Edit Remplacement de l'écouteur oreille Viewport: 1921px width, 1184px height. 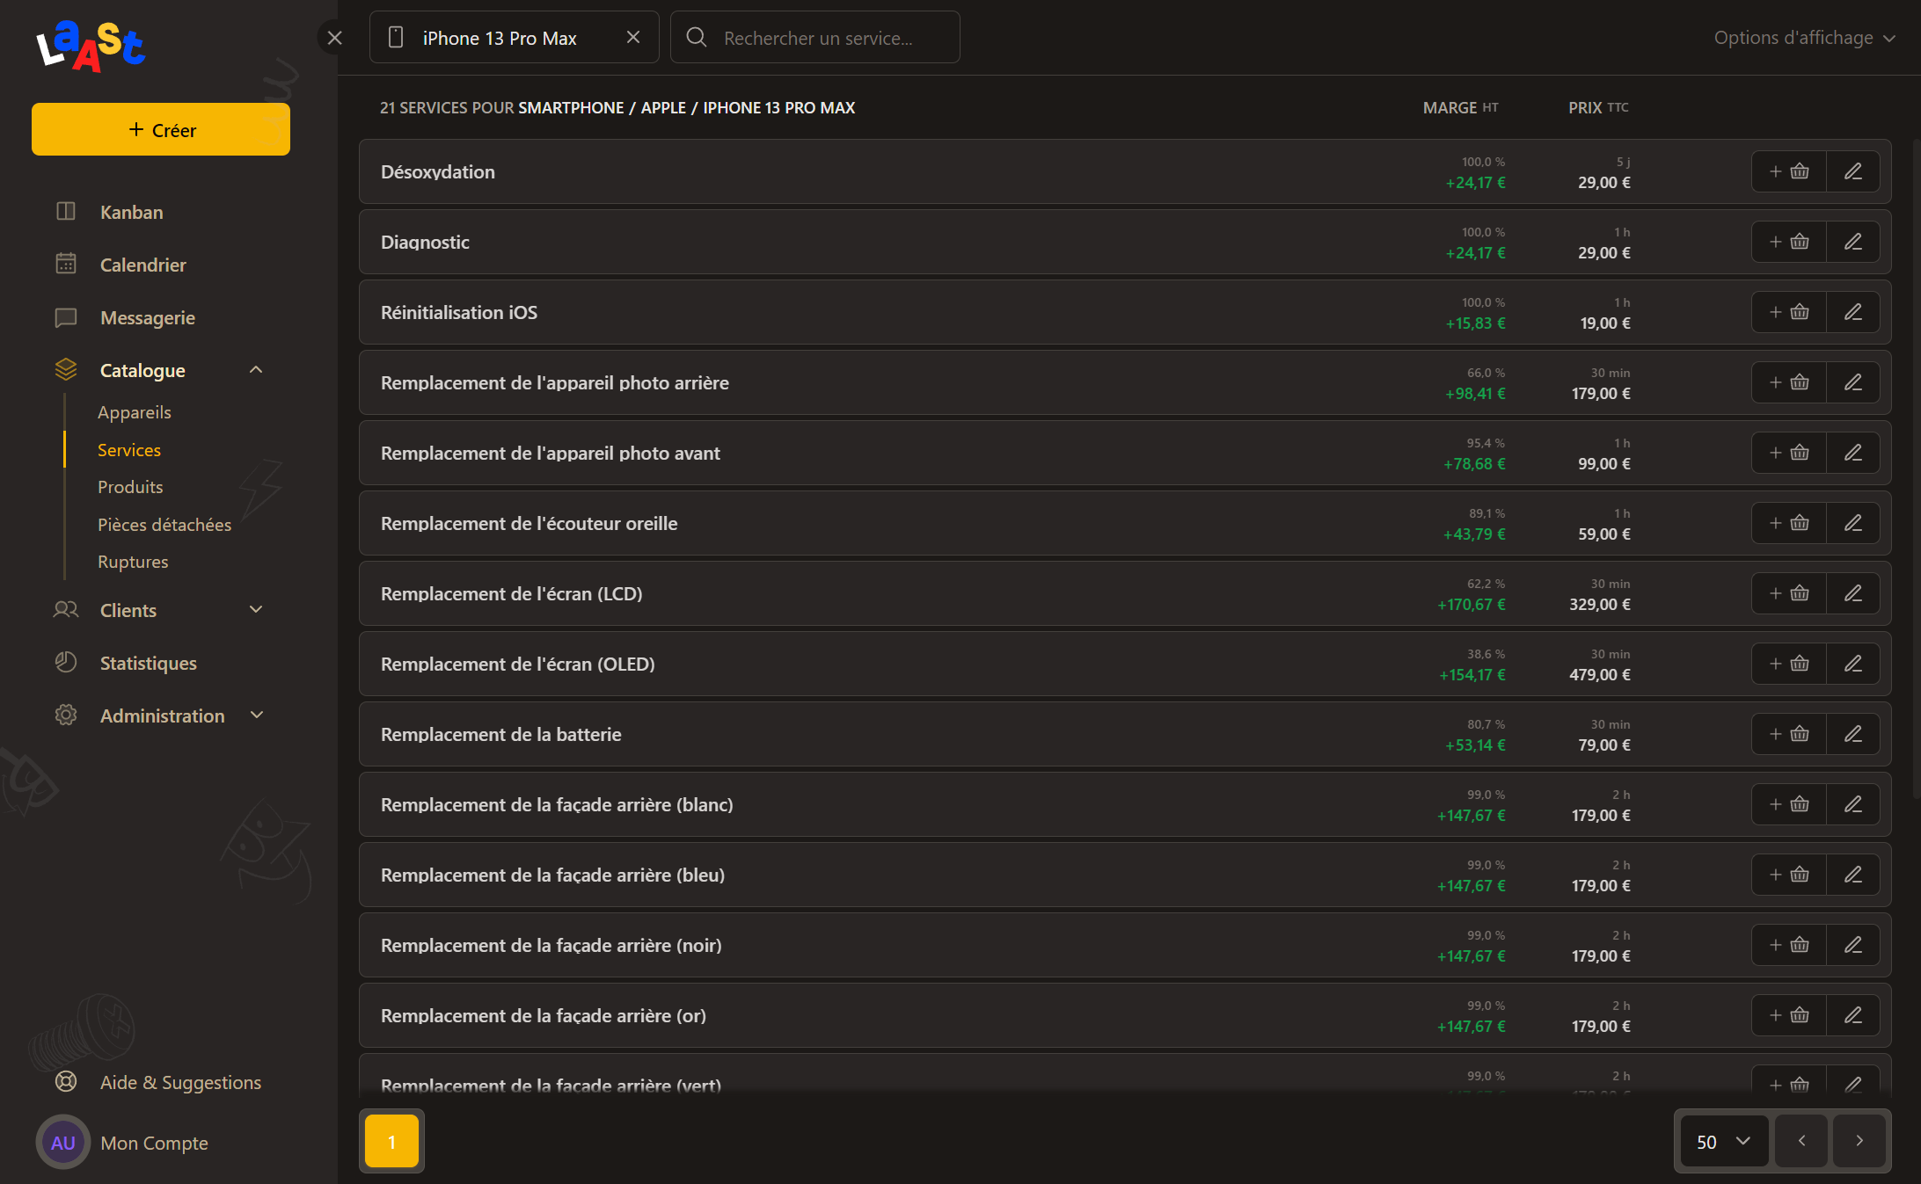click(1853, 523)
